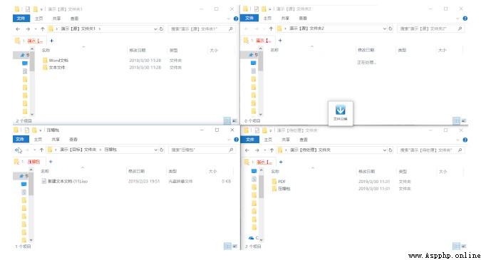This screenshot has width=481, height=260.
Task: Expand address history dropdown in bottom-left window
Action: [155, 150]
